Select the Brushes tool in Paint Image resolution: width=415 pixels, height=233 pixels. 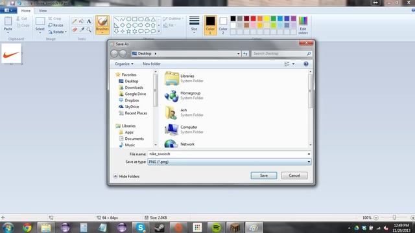[x=102, y=25]
